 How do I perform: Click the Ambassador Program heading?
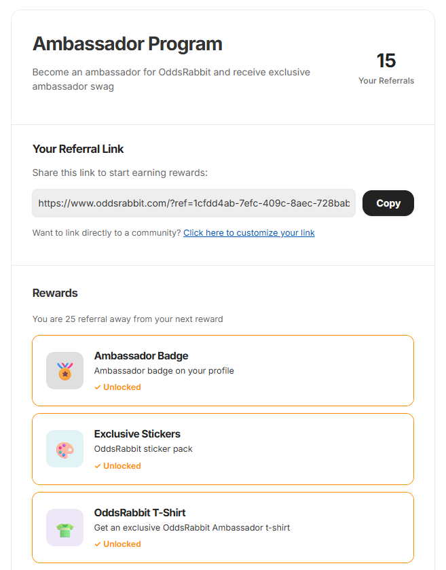click(127, 44)
